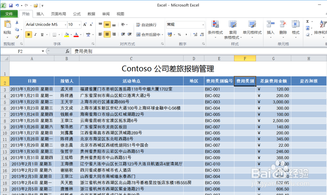The height and width of the screenshot is (195, 327).
Task: Open borders dropdown arrow
Action: (x=59, y=35)
